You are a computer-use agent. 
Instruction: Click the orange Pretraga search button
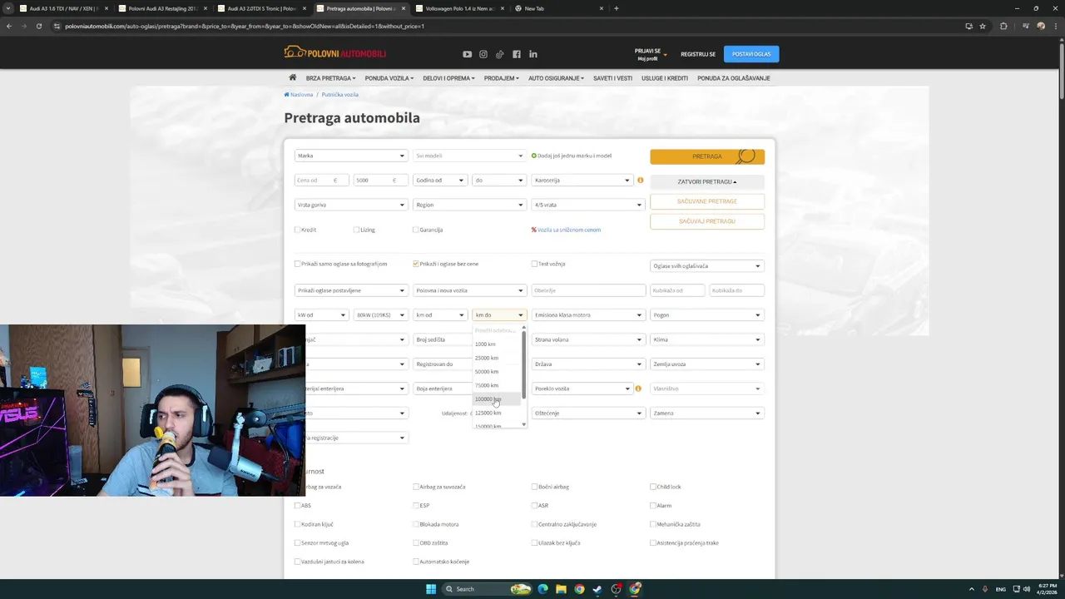[x=707, y=156]
